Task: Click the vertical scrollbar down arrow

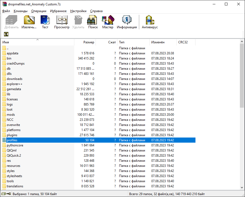Action: [x=242, y=187]
